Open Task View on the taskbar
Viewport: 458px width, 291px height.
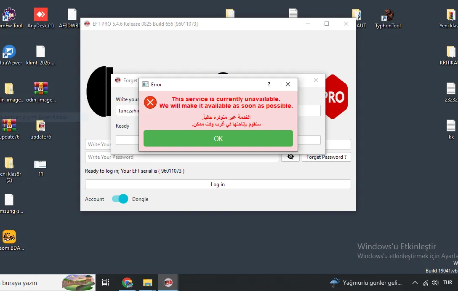pos(105,283)
